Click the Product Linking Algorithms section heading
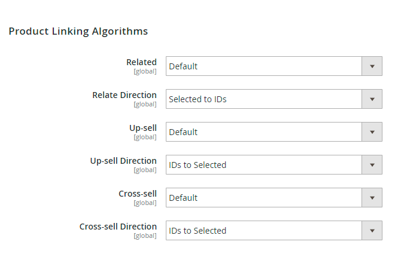The height and width of the screenshot is (263, 410). [78, 31]
